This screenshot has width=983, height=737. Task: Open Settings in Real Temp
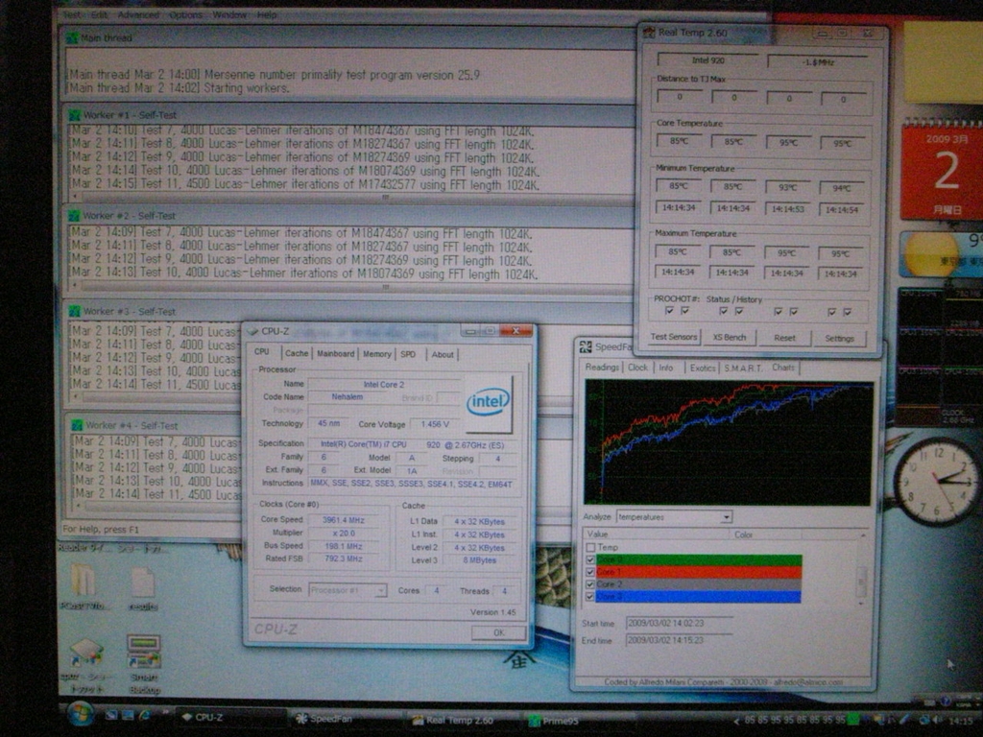(839, 339)
